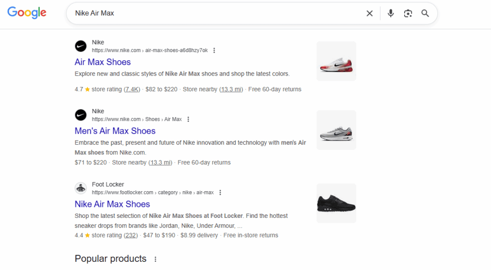Screen dimensions: 491x270
Task: Click the 232 store rating count
Action: [130, 235]
